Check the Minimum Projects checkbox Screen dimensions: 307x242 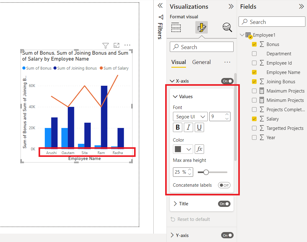click(254, 100)
